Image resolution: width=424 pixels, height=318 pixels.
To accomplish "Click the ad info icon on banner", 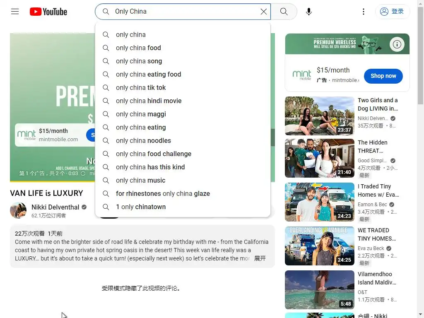I will [x=397, y=44].
